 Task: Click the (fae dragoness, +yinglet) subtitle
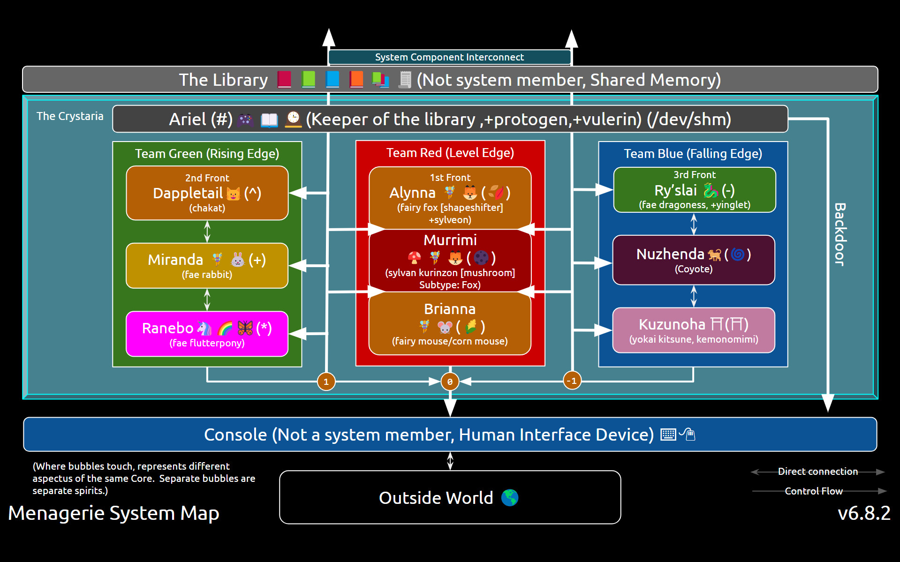695,205
